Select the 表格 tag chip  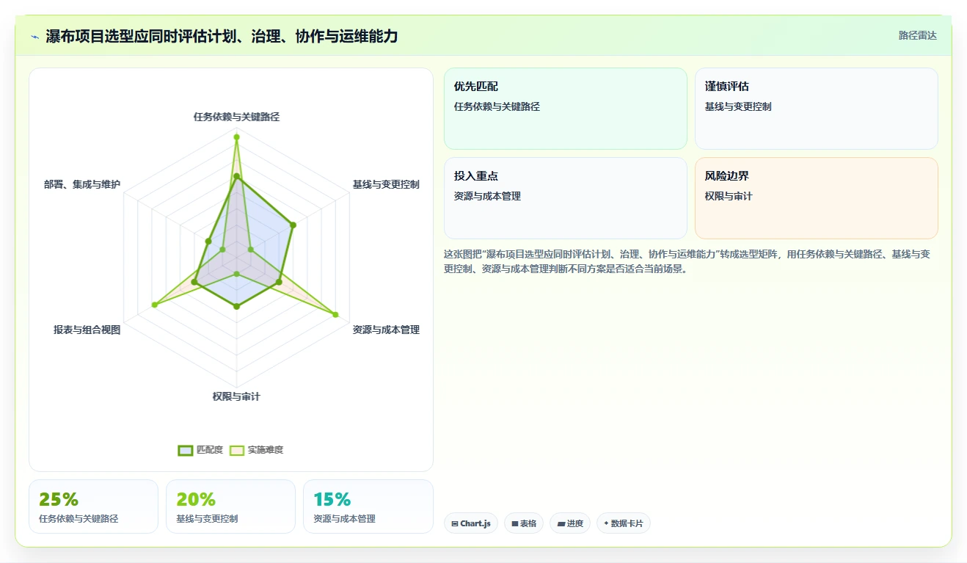524,523
